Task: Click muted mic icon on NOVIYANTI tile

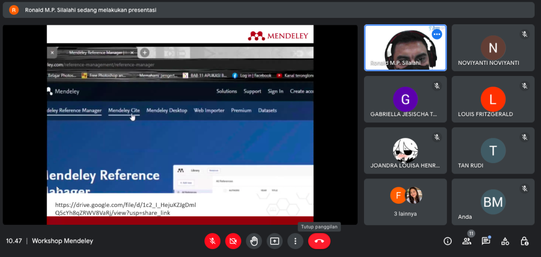Action: click(x=525, y=34)
